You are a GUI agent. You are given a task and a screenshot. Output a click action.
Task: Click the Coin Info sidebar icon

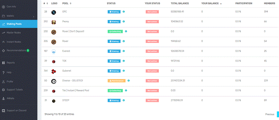3,7
